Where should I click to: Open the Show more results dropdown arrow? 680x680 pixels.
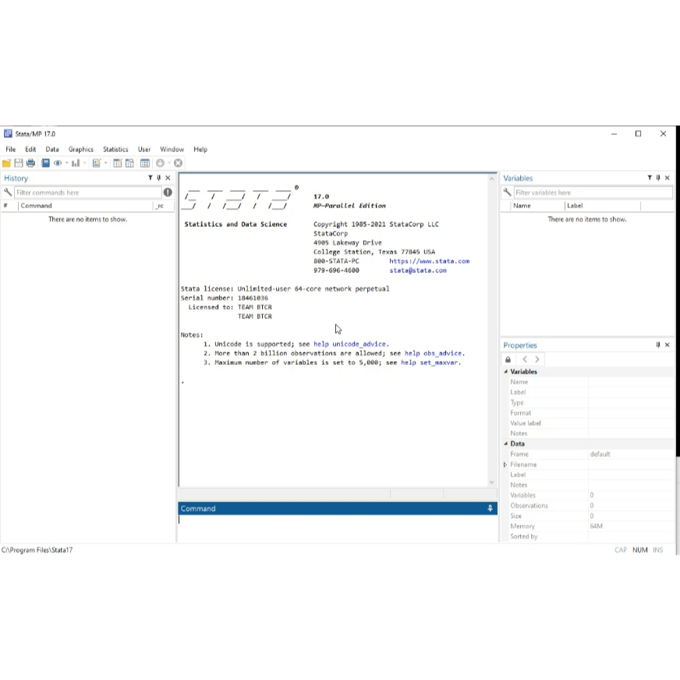click(169, 163)
